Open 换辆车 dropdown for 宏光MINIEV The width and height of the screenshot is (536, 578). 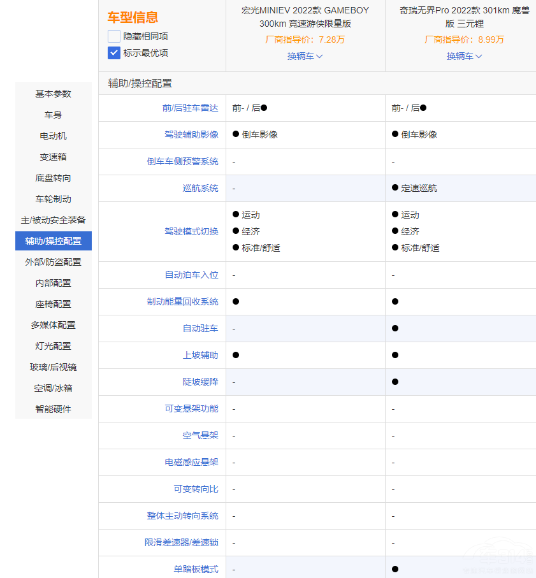tap(305, 56)
